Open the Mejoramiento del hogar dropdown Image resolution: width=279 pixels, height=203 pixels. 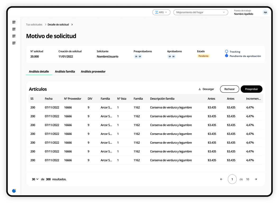(201, 12)
